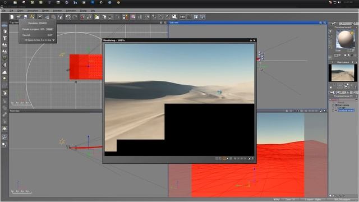Open the folder icon in top taskbar
The width and height of the screenshot is (359, 202).
15,2
